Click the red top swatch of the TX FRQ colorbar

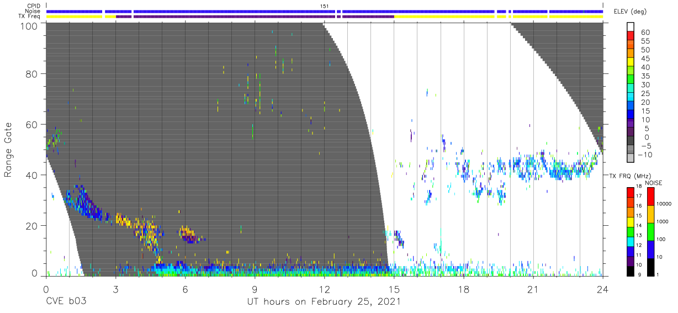pos(630,191)
